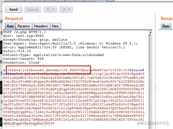Click the Cancel button

click(33, 10)
